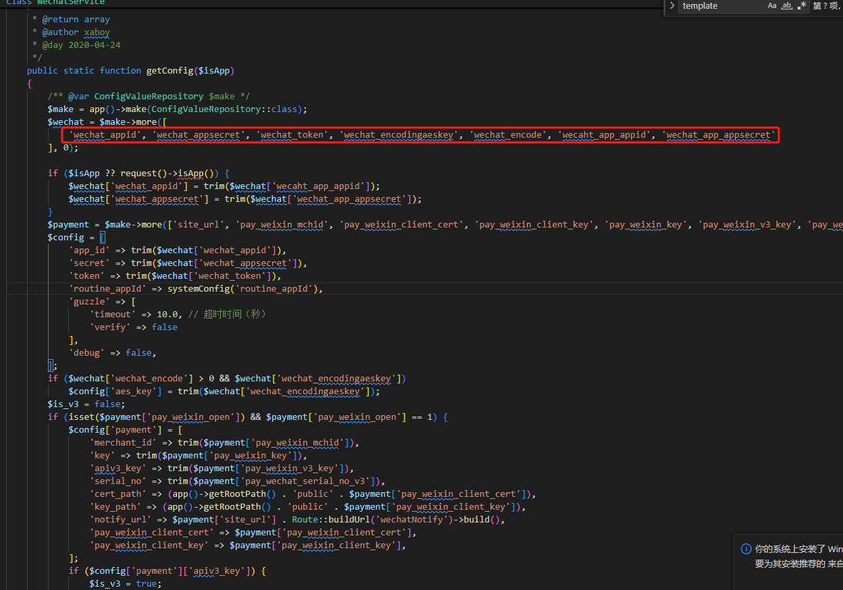The width and height of the screenshot is (843, 590).
Task: Click the "], 0);" closing line
Action: point(63,148)
